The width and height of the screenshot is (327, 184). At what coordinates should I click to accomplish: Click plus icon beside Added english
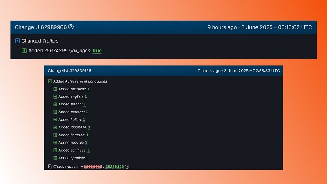coord(55,96)
